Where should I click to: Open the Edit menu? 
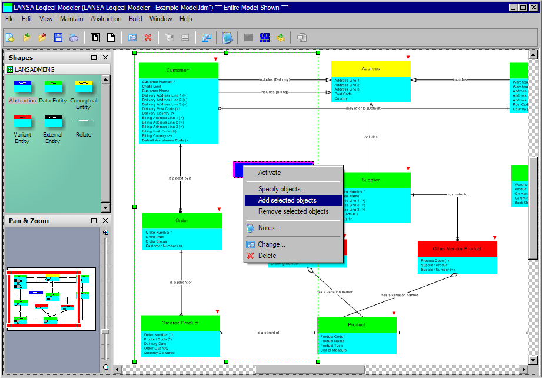26,19
